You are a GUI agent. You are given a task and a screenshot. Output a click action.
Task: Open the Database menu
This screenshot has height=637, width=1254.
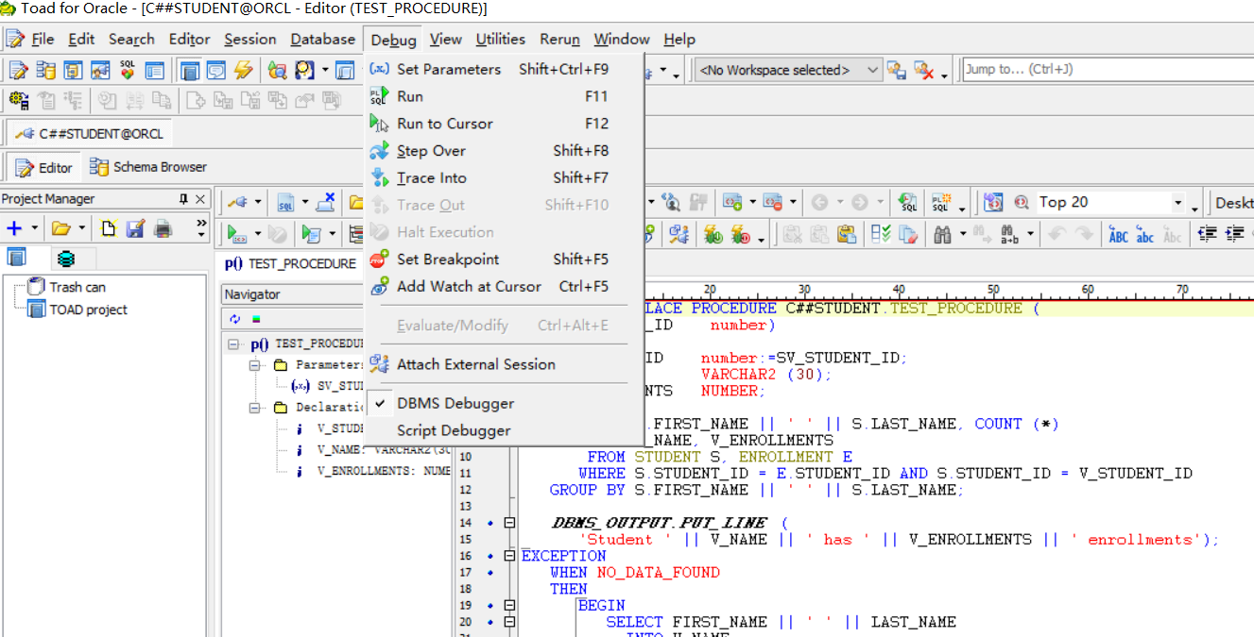pyautogui.click(x=322, y=40)
